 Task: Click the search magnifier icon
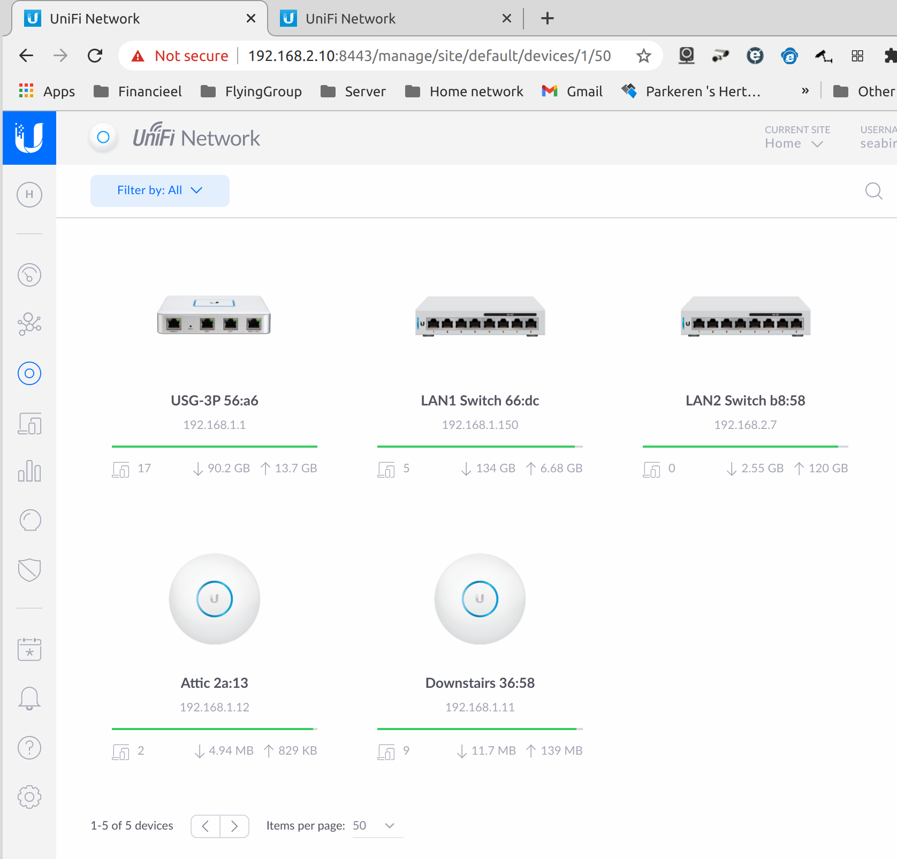tap(874, 191)
